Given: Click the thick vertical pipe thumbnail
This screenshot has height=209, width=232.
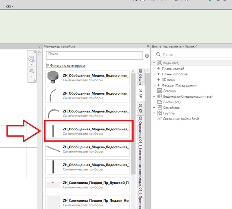Looking at the screenshot, I should tap(53, 167).
